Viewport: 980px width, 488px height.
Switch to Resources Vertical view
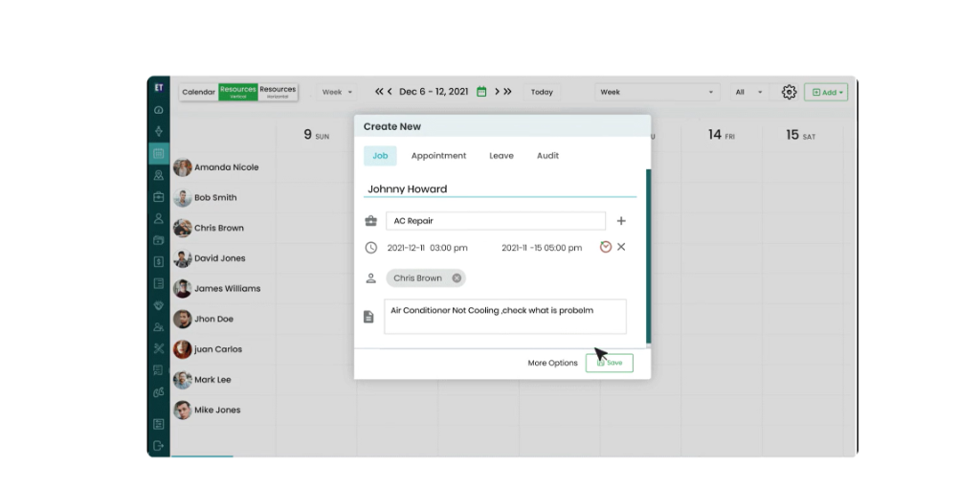pyautogui.click(x=238, y=92)
